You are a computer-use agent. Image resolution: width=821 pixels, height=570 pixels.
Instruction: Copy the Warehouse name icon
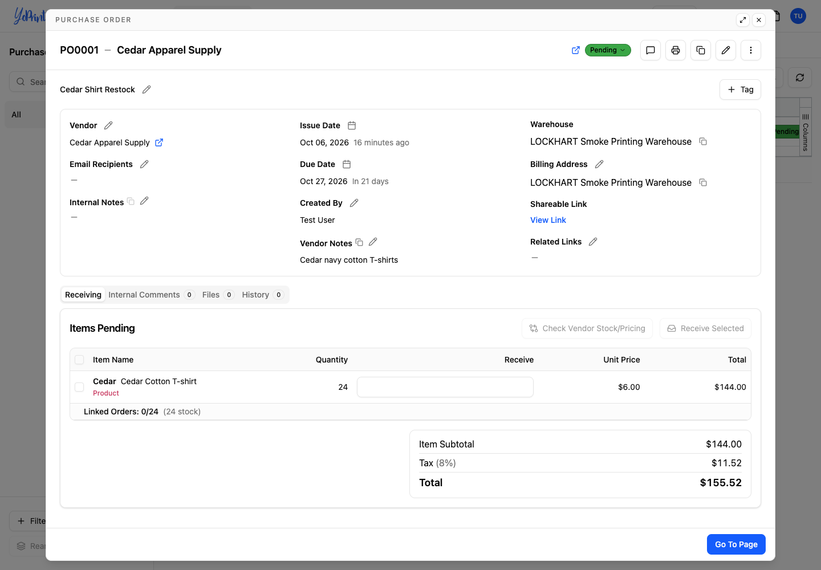(x=703, y=141)
